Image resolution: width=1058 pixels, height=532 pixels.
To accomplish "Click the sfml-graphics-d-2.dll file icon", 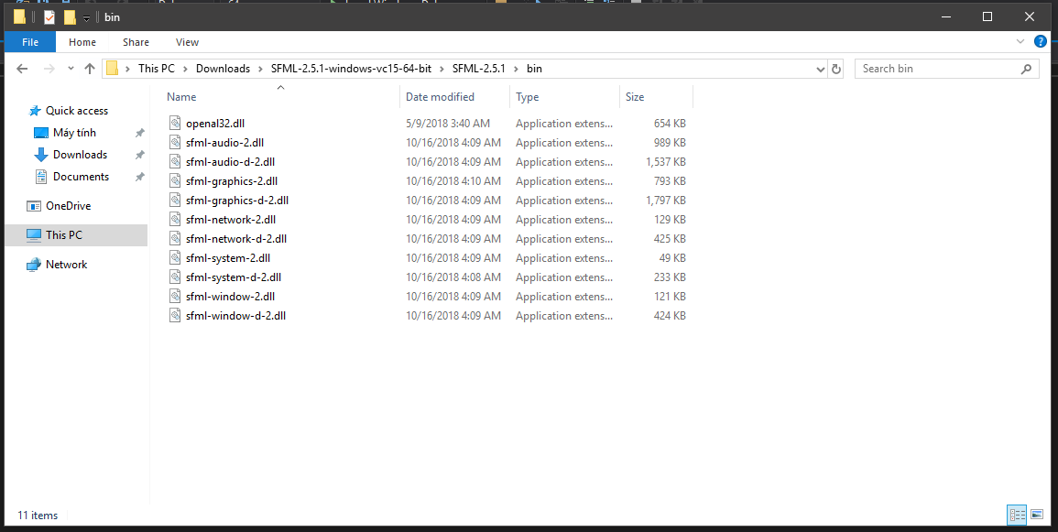I will pos(175,201).
